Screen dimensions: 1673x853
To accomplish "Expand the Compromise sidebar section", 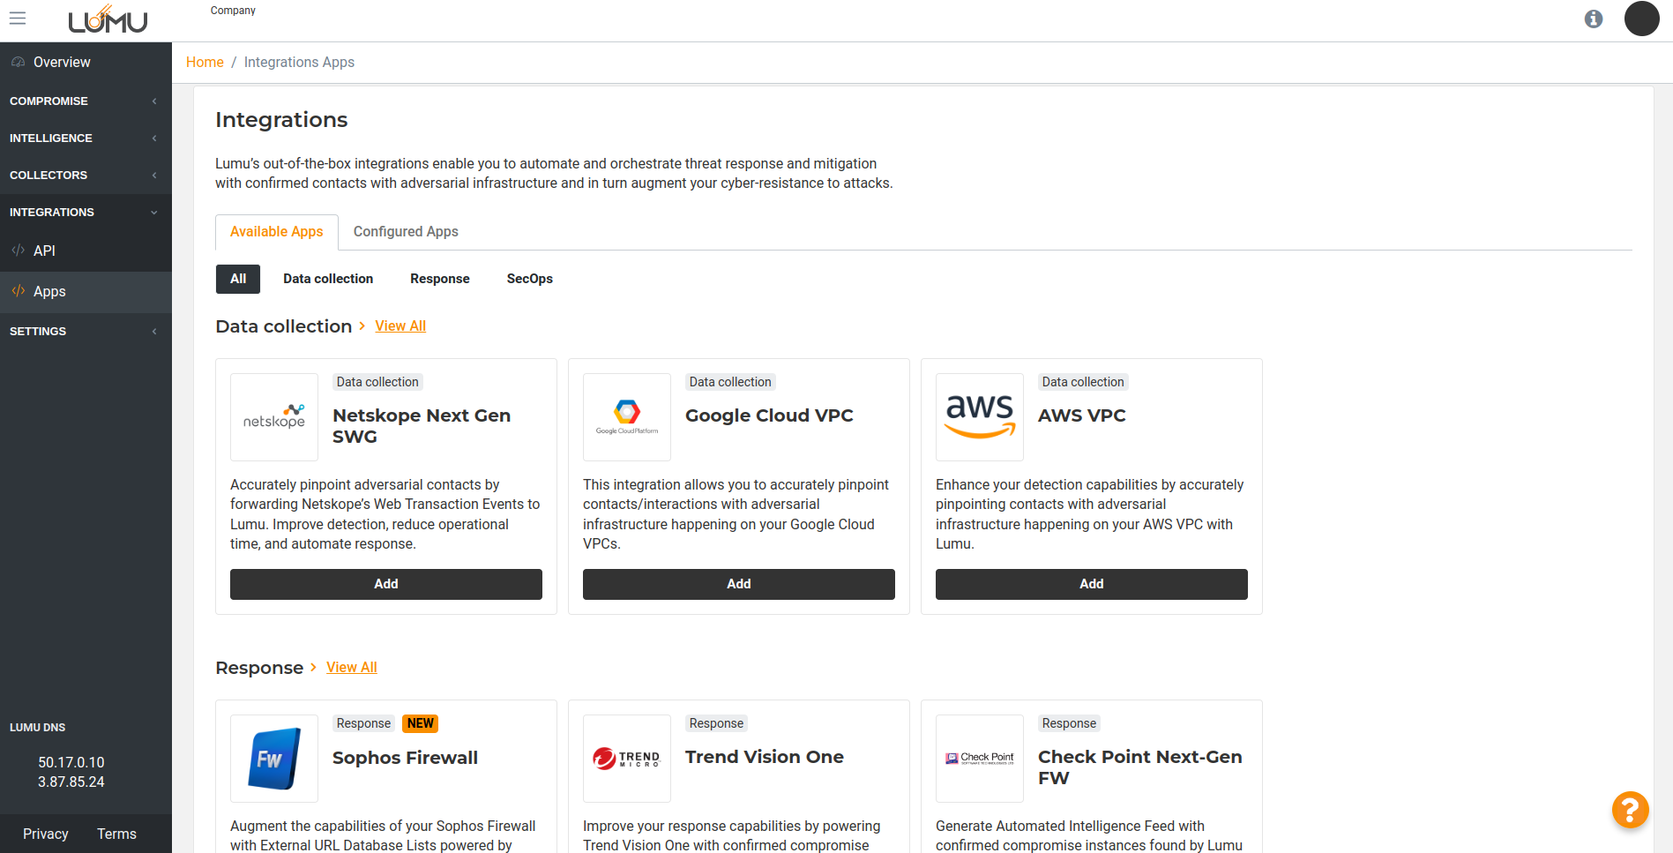I will [86, 101].
